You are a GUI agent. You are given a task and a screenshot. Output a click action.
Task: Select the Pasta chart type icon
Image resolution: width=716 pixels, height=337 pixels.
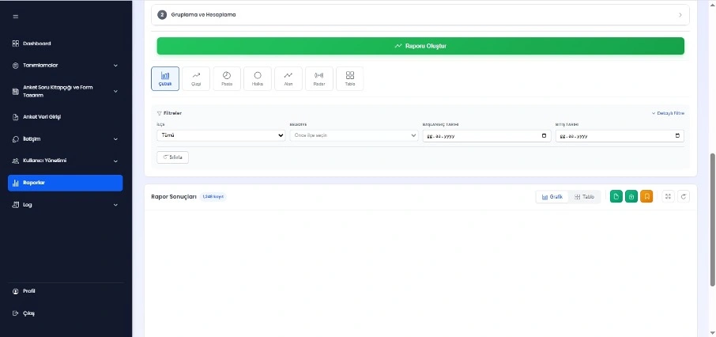(227, 78)
